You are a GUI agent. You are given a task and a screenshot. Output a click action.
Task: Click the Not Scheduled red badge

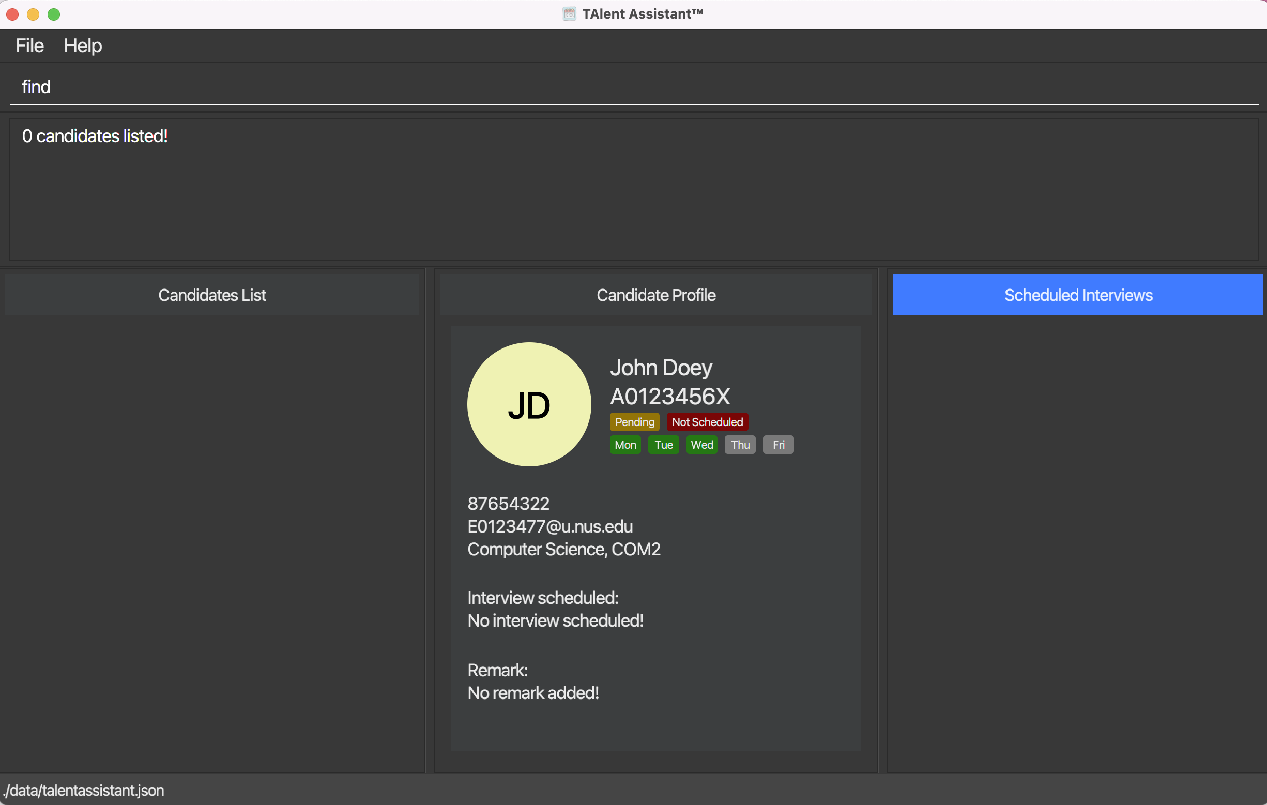click(707, 422)
